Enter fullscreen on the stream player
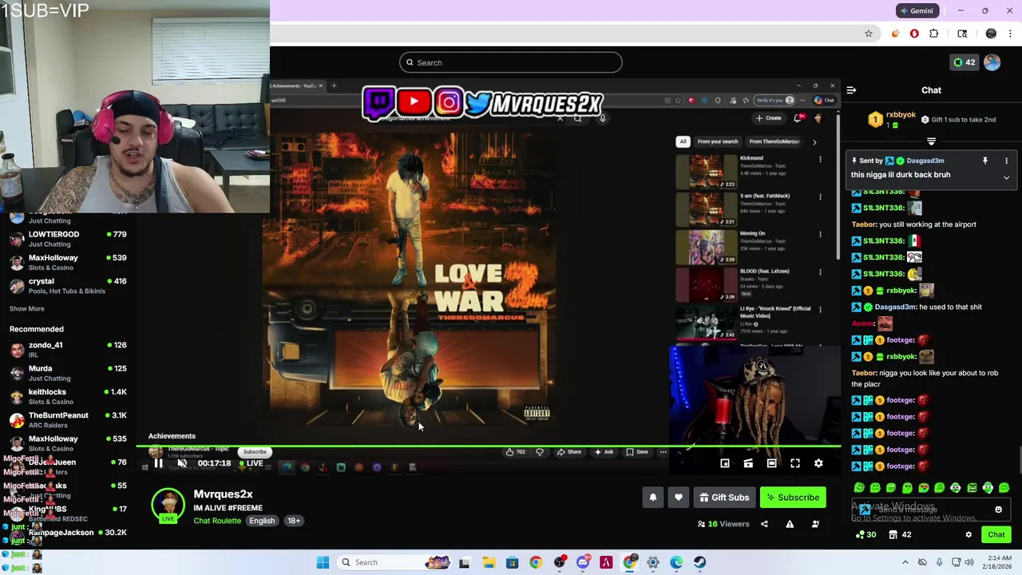Screen dimensions: 1022x575 [795, 463]
